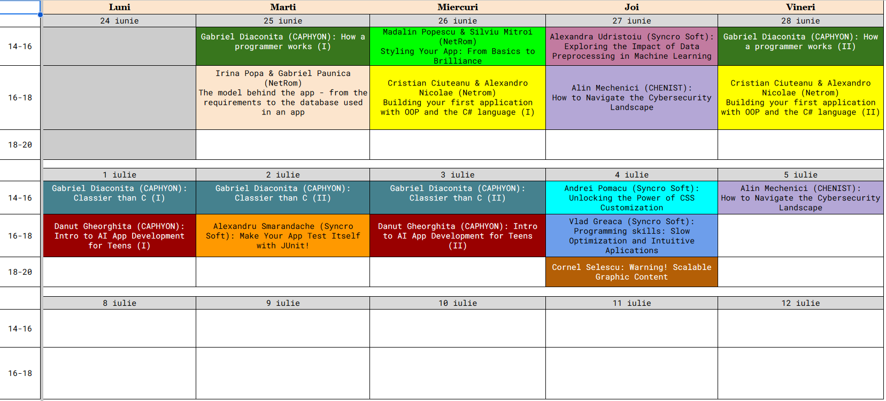Select the 'Styling Your App' green cell

coord(458,47)
